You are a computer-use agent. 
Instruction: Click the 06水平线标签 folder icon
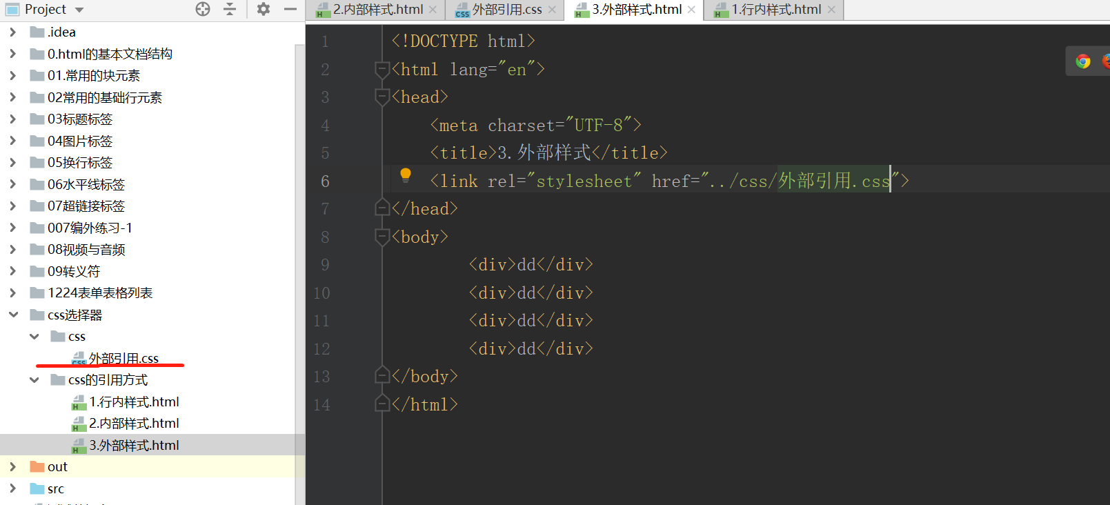click(37, 184)
